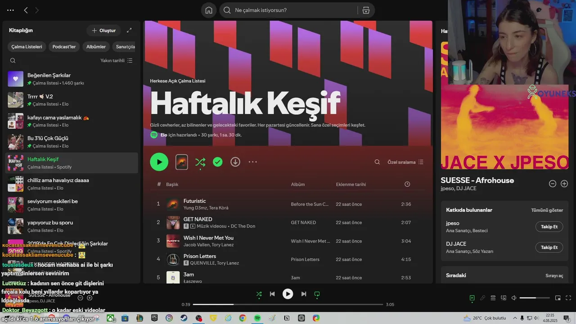Play the Haftalık Keşif playlist with green button
This screenshot has height=324, width=576.
click(159, 162)
